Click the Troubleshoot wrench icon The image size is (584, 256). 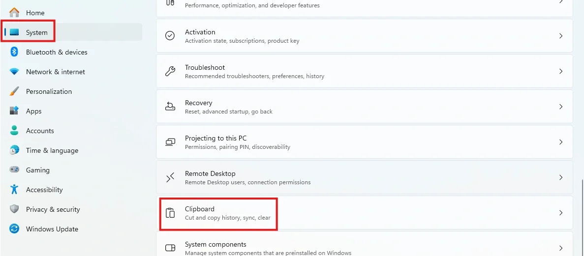tap(170, 71)
